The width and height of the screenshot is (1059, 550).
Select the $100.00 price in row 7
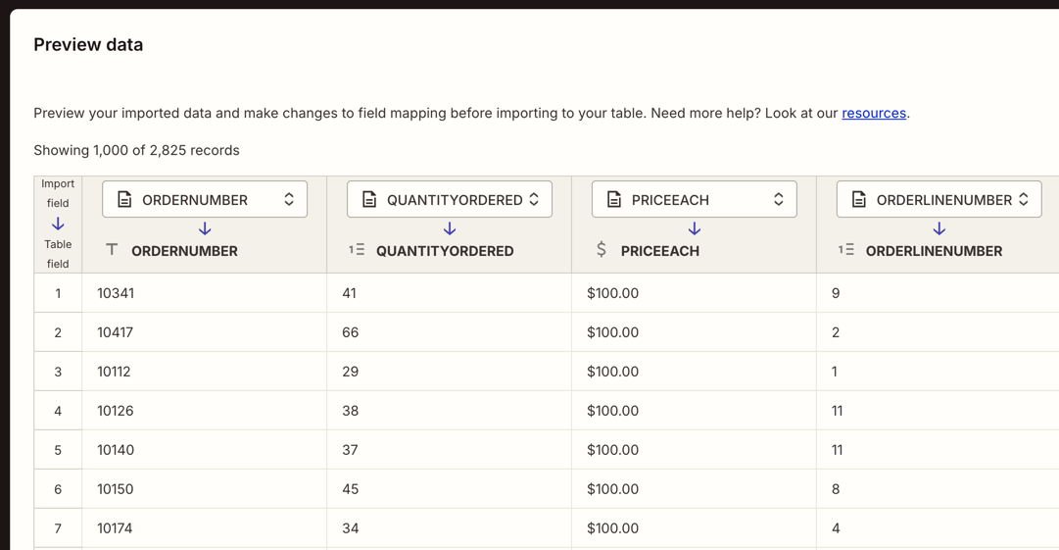(694, 528)
